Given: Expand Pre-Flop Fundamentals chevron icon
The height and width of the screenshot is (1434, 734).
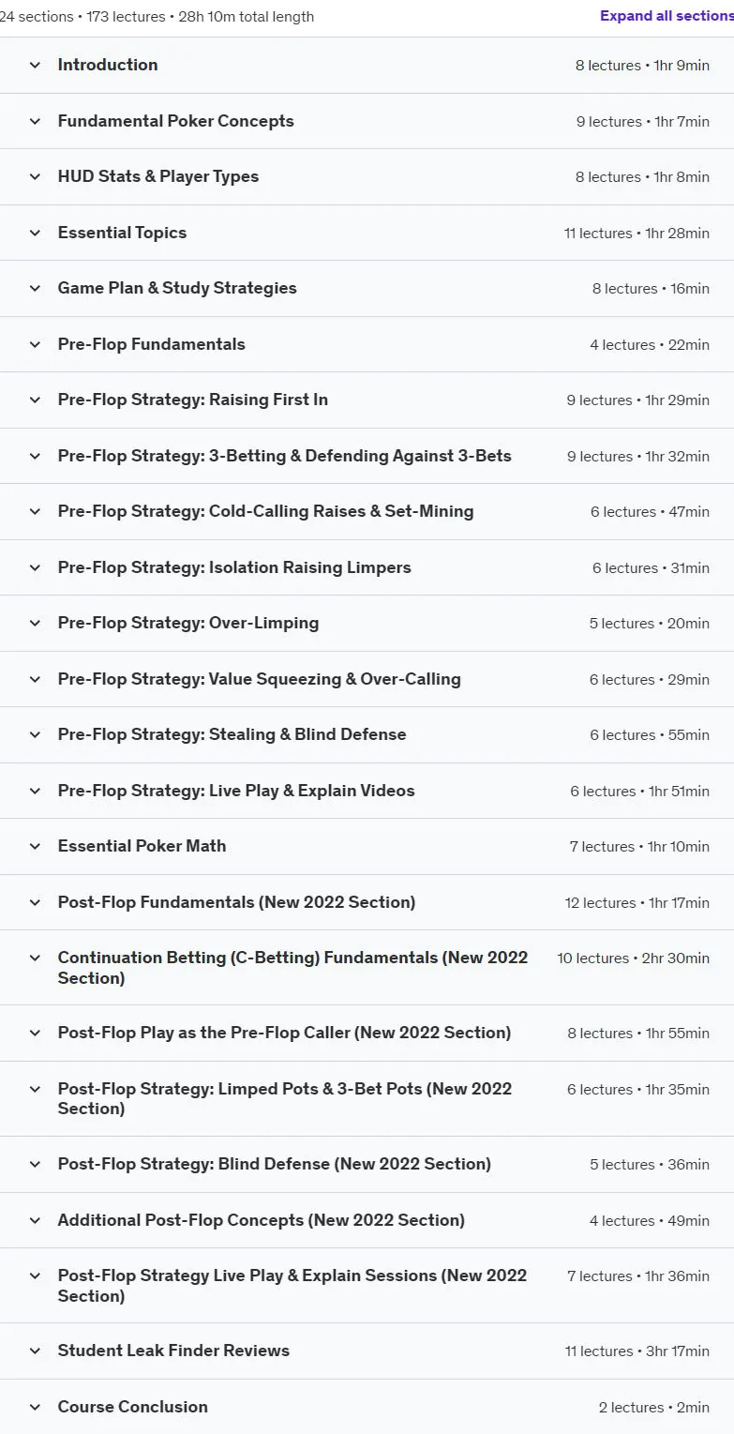Looking at the screenshot, I should pyautogui.click(x=35, y=344).
